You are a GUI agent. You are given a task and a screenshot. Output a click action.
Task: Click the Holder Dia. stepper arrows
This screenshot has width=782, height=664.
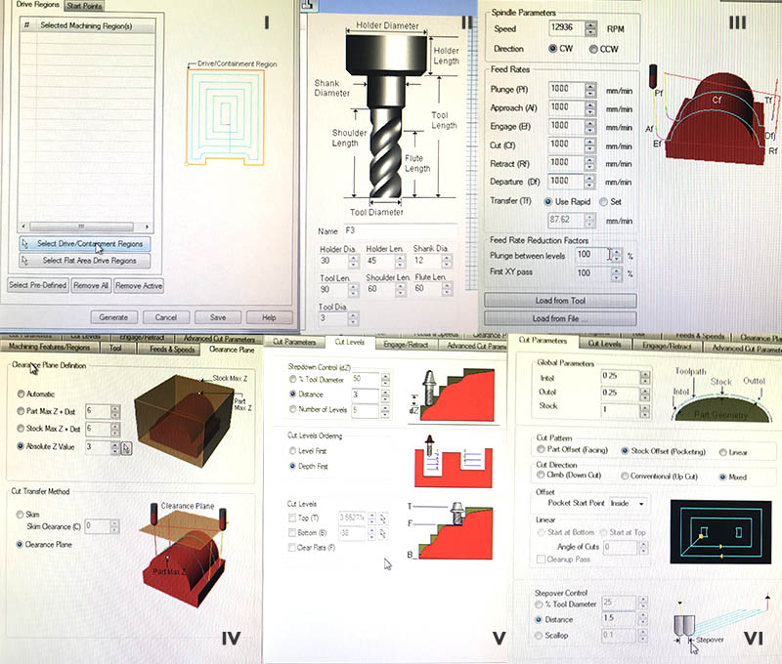point(354,261)
